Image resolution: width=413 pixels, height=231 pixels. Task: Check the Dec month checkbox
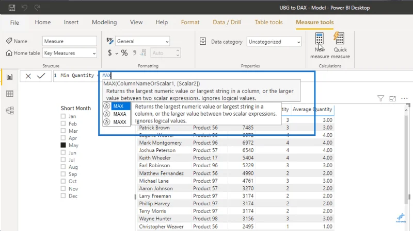pos(63,196)
